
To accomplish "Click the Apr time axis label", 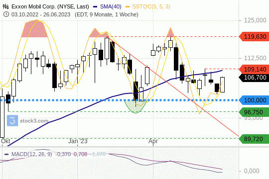I will coord(153,141).
